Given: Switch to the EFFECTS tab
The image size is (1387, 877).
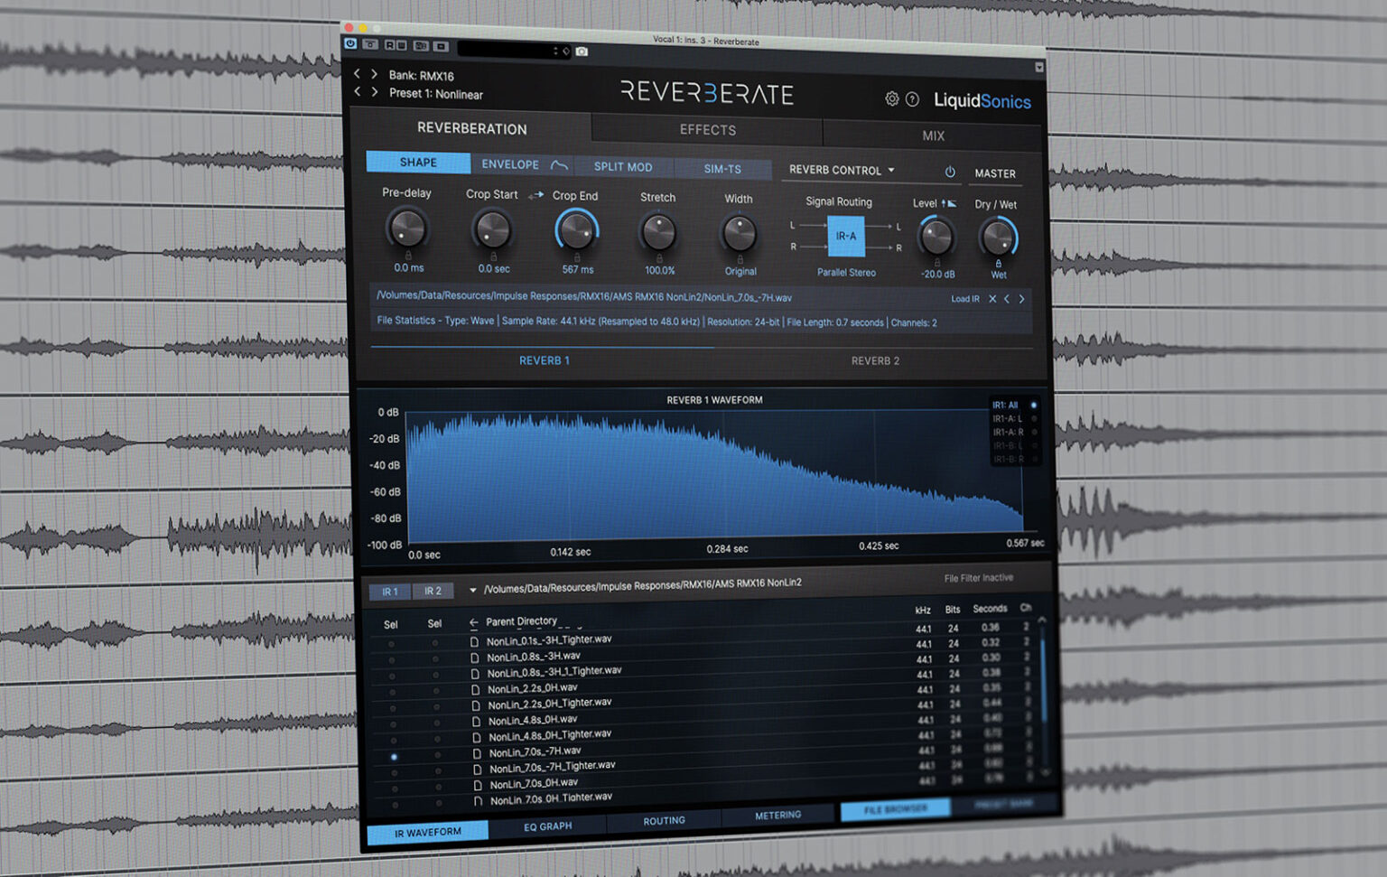Looking at the screenshot, I should tap(707, 130).
